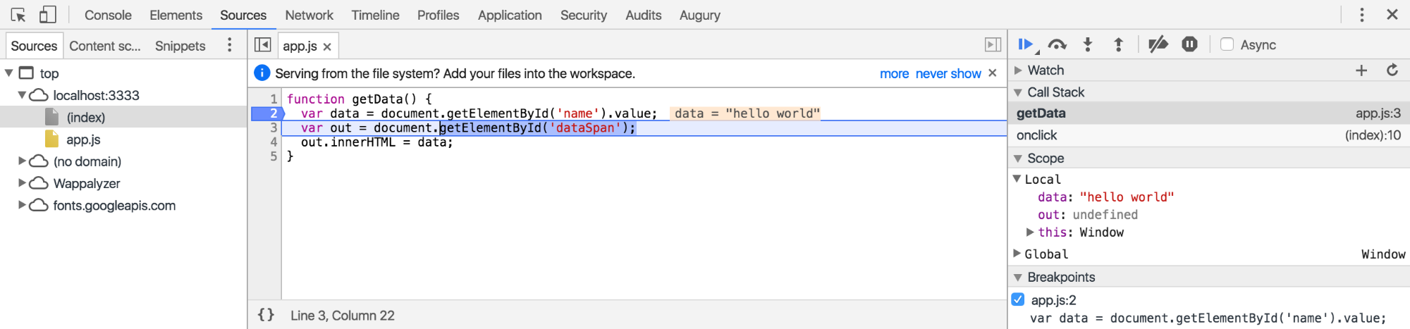Image resolution: width=1410 pixels, height=329 pixels.
Task: Resume script execution with the play icon
Action: [x=1026, y=45]
